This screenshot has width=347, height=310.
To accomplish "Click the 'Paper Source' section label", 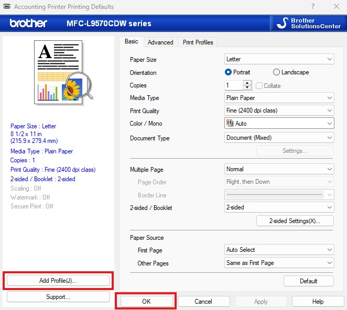I will [147, 238].
